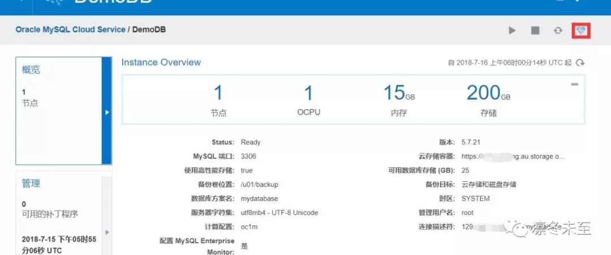Click the Status value Ready
611x255 pixels.
[x=251, y=142]
